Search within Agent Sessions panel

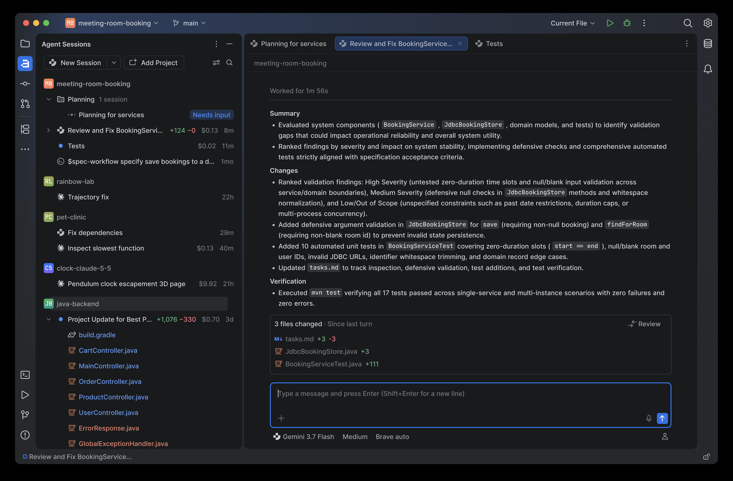pos(229,63)
